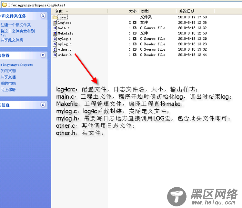Select the file name other.h
This screenshot has height=208, width=242.
coord(65,55)
